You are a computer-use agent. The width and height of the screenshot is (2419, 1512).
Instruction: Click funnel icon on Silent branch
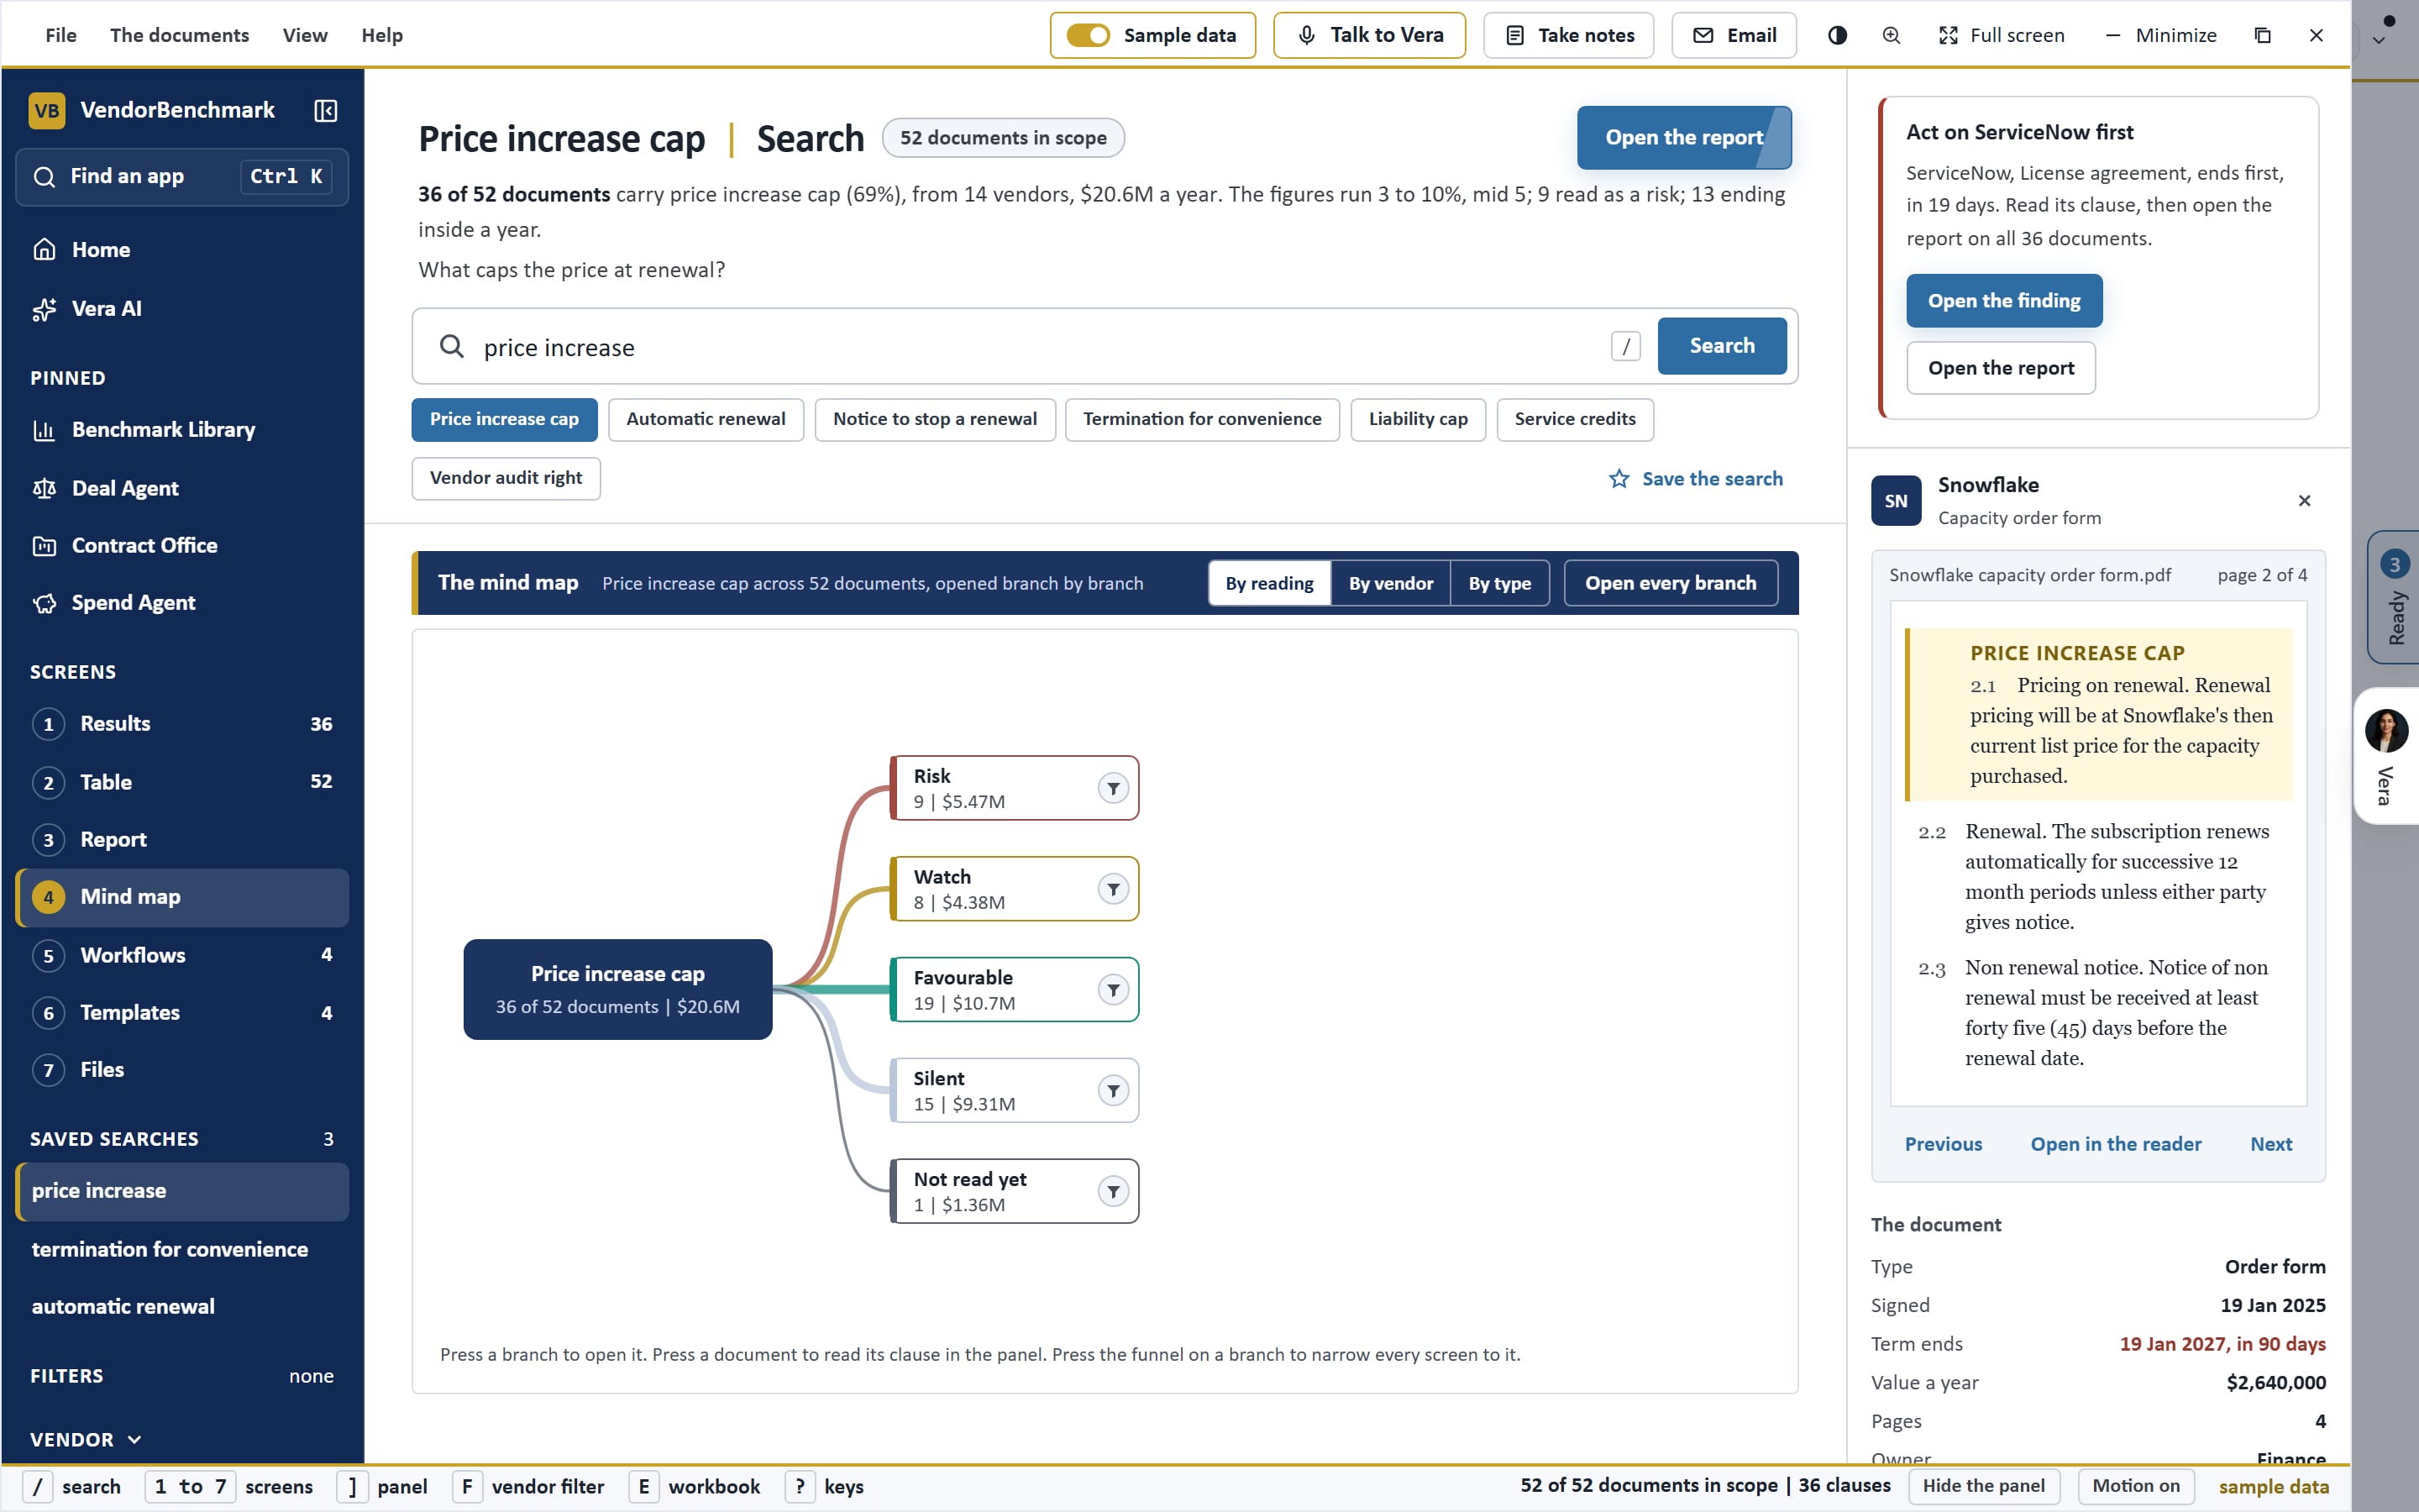(x=1113, y=1091)
